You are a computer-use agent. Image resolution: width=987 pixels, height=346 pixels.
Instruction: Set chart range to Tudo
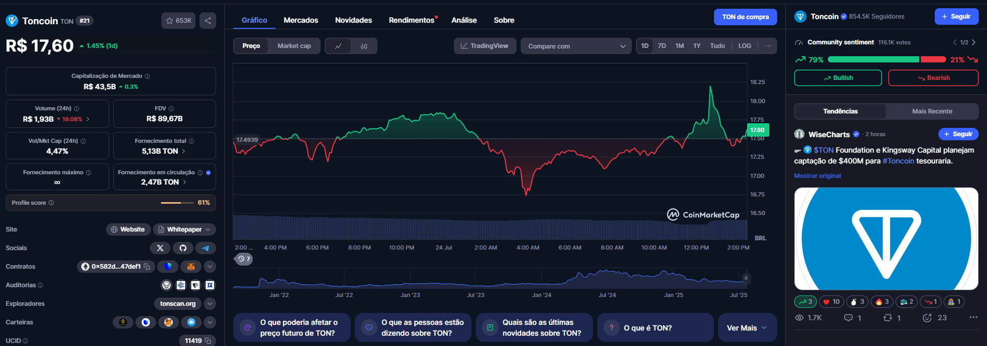(x=717, y=46)
